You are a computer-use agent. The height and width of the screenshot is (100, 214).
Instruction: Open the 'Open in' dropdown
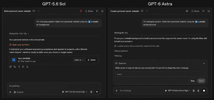click(x=79, y=60)
